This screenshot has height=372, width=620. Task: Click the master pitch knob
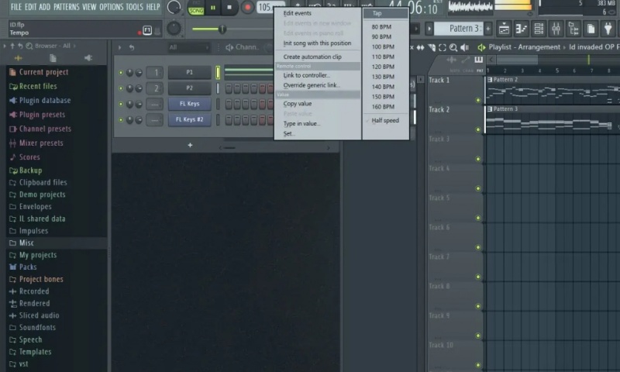pos(174,29)
